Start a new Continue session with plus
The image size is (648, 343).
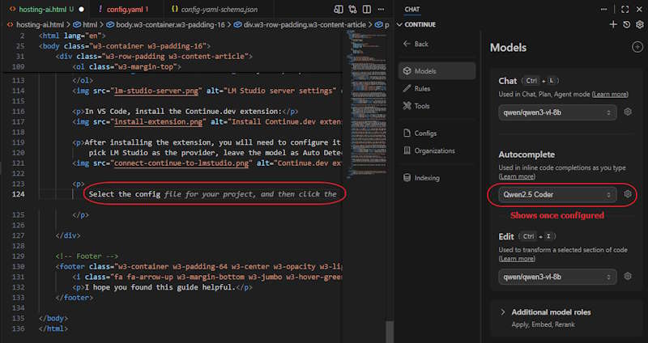coord(613,25)
